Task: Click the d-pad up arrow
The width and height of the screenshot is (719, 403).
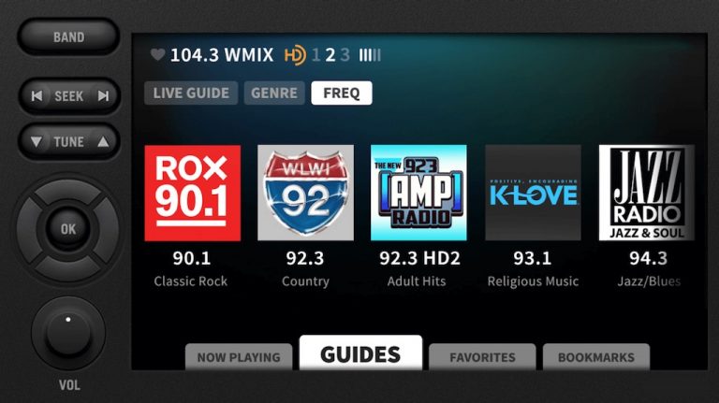Action: pyautogui.click(x=68, y=191)
